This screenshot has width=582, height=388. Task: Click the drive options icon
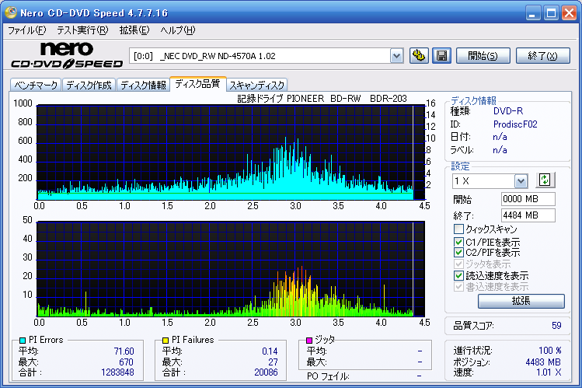coord(419,56)
